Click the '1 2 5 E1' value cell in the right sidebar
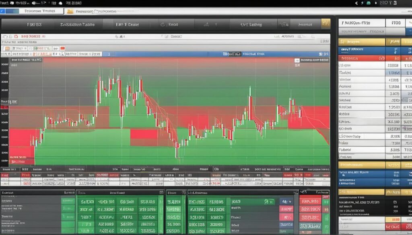This screenshot has width=412, height=235. coord(393,107)
